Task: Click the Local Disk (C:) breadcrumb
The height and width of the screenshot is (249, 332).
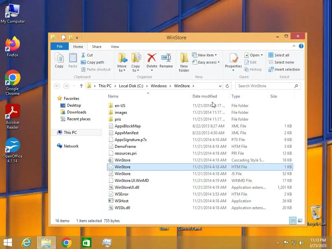Action: [x=131, y=86]
